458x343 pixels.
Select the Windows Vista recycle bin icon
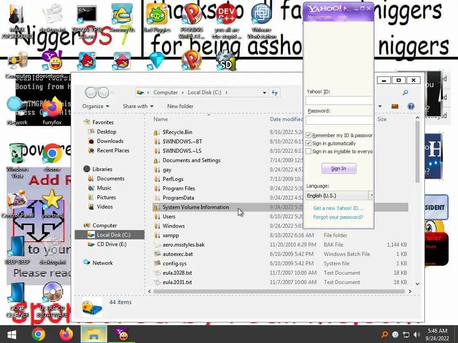17,160
